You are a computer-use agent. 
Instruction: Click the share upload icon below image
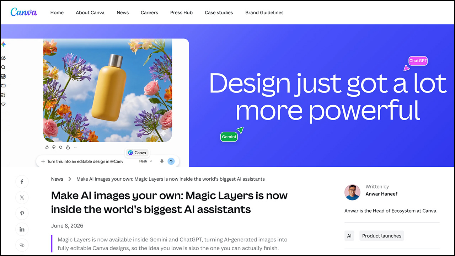(x=68, y=147)
